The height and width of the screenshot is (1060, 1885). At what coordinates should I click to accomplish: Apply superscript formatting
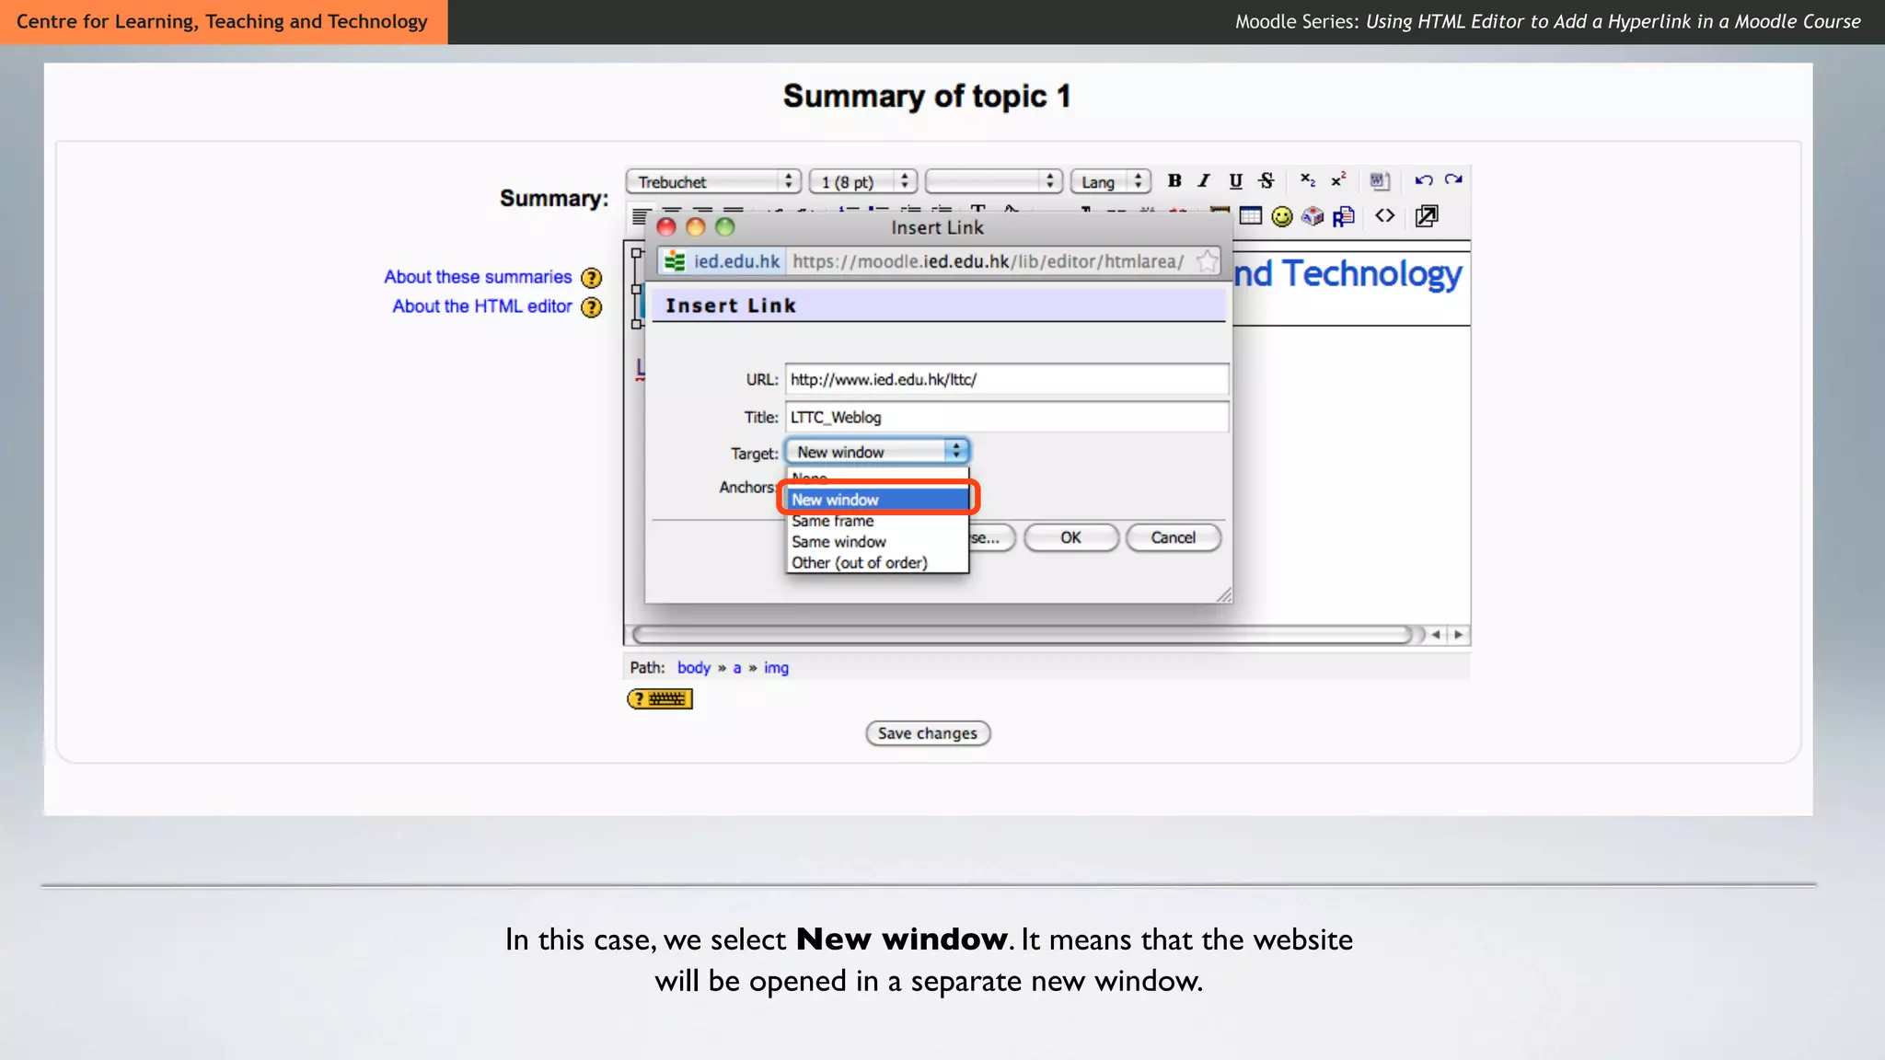(1338, 181)
